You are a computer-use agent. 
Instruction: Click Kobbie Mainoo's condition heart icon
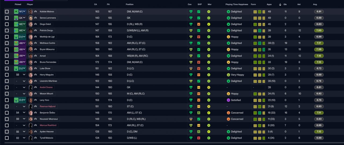(191, 12)
